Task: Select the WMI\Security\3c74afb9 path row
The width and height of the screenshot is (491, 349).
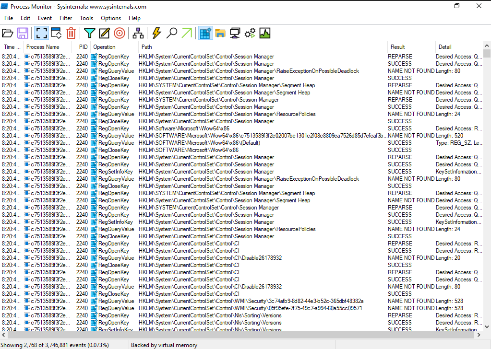Action: point(242,301)
